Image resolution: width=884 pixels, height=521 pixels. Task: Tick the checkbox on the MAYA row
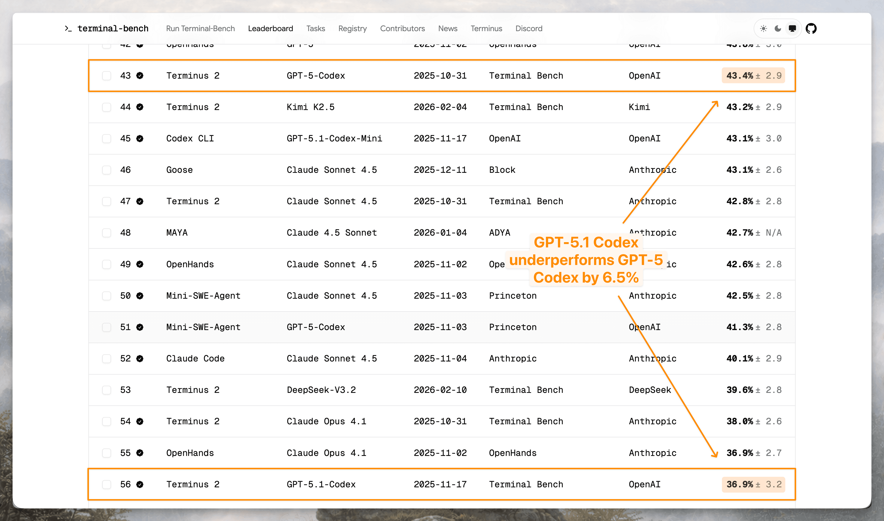tap(106, 232)
